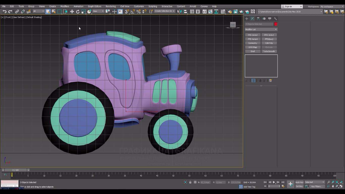
Task: Activate the Select and Rotate tool
Action: 78,12
